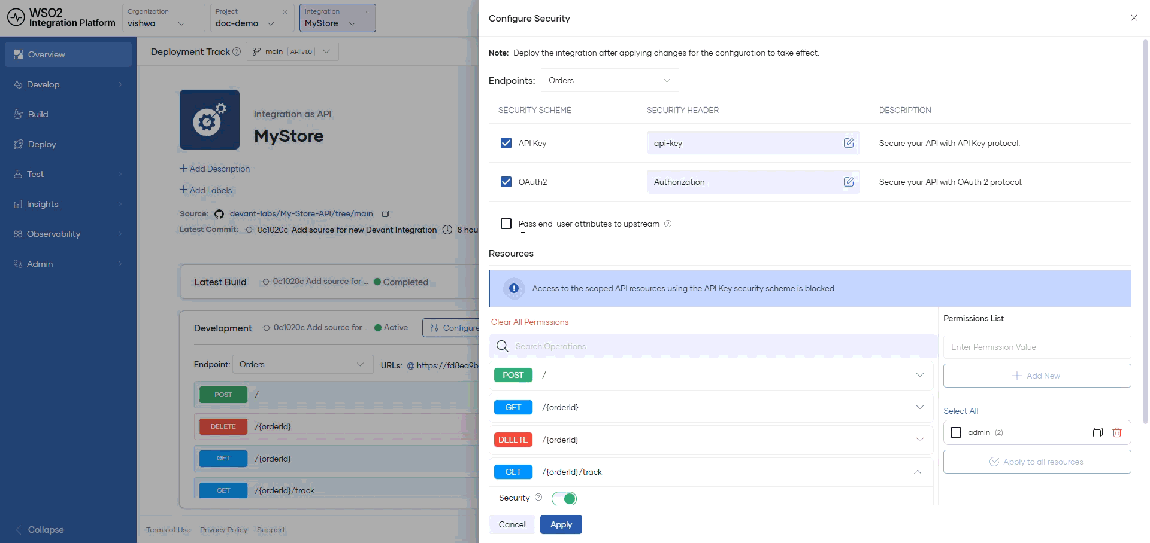
Task: Delete the admin permission
Action: coord(1116,432)
